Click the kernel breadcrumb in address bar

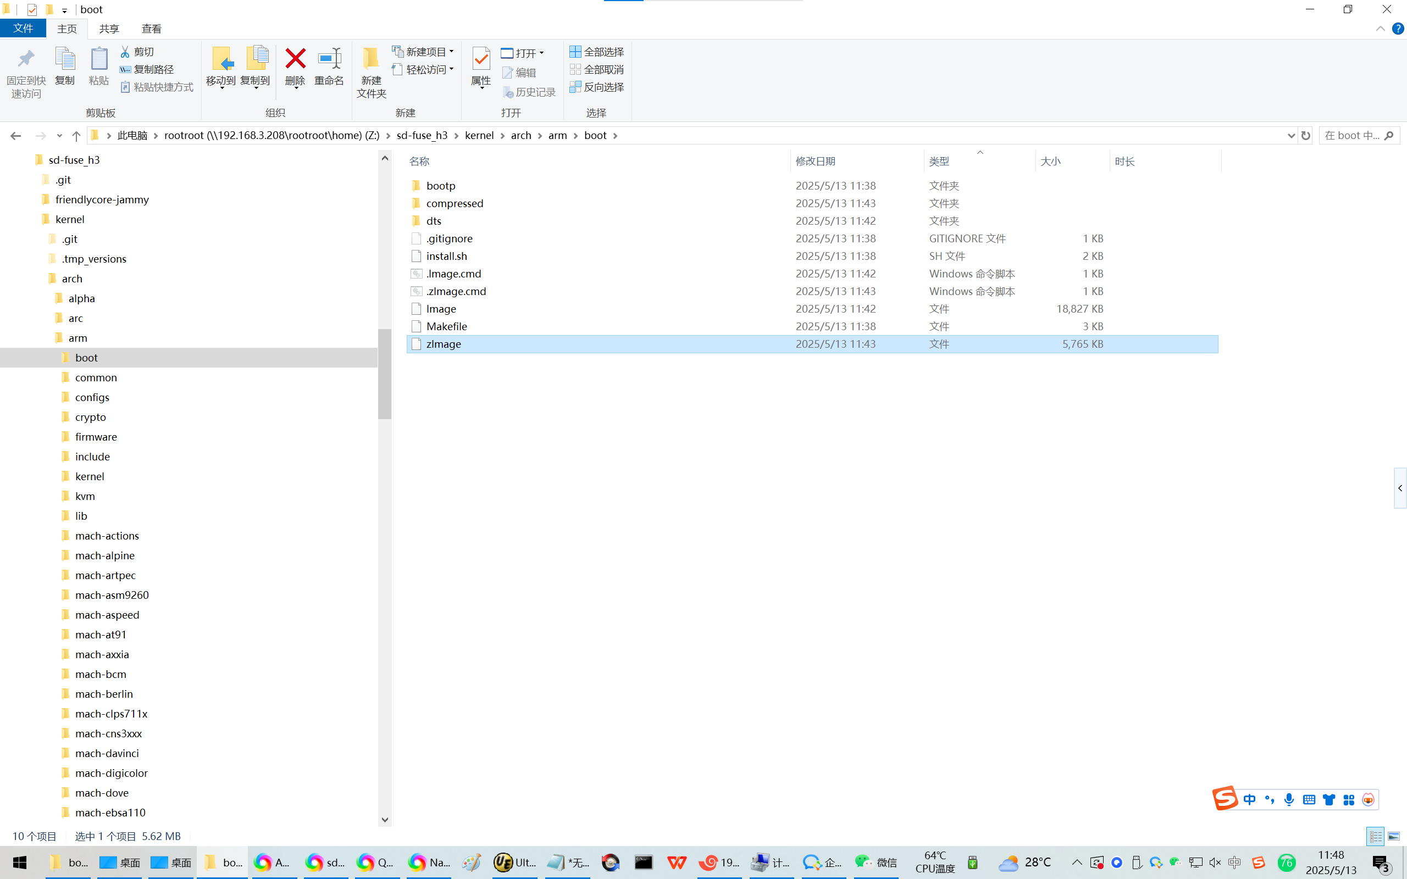tap(479, 136)
